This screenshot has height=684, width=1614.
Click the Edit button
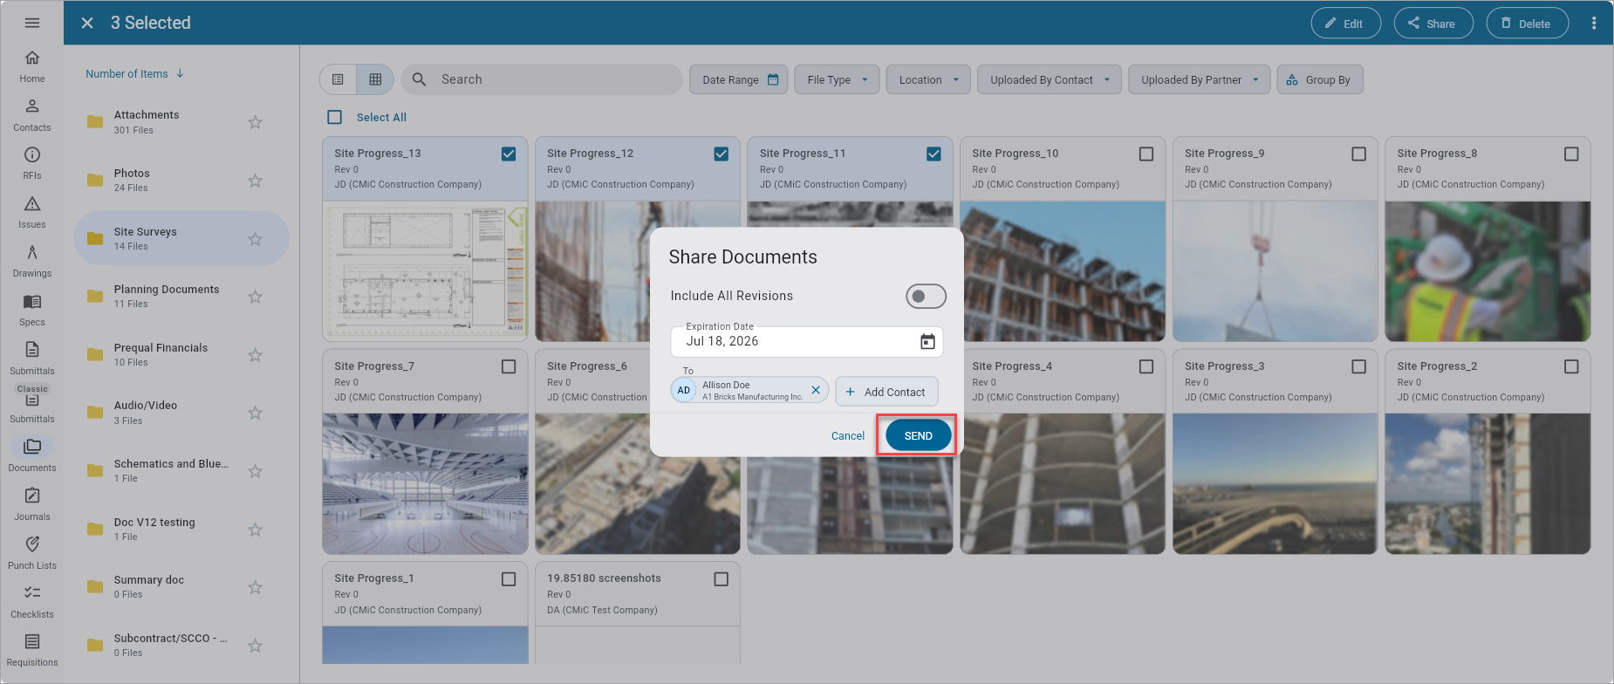coord(1345,23)
